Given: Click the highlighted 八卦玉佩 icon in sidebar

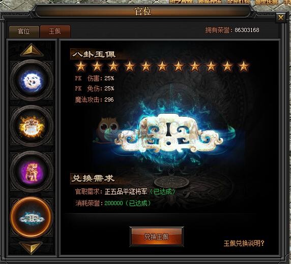Looking at the screenshot, I should point(32,217).
